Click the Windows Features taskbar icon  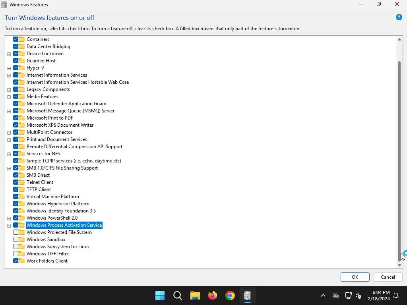[x=247, y=295]
